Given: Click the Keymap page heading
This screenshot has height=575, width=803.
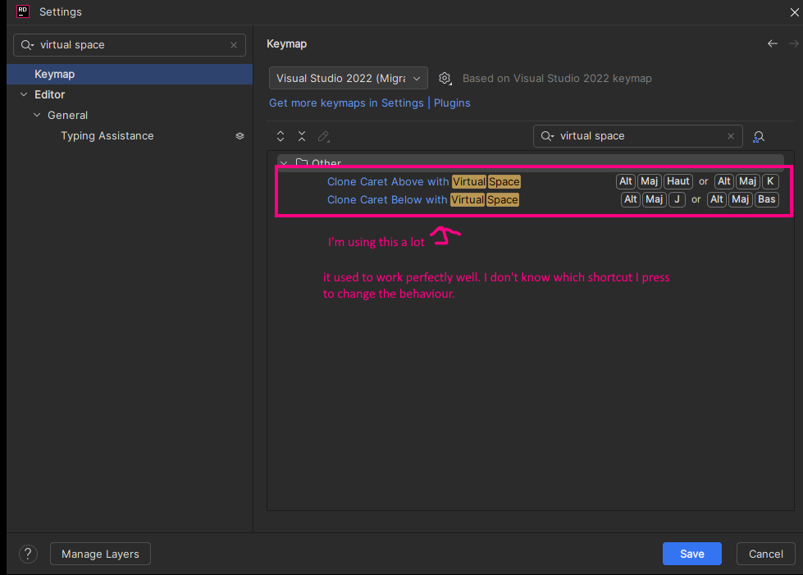Looking at the screenshot, I should point(287,44).
